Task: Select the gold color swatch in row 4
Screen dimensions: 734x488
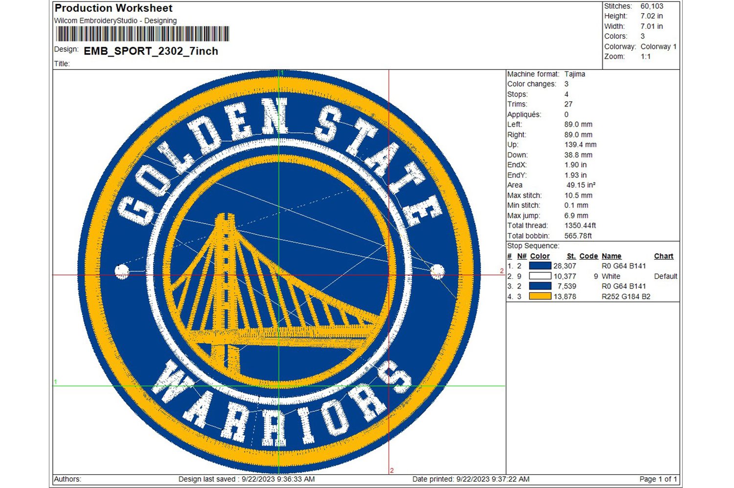Action: pos(540,296)
